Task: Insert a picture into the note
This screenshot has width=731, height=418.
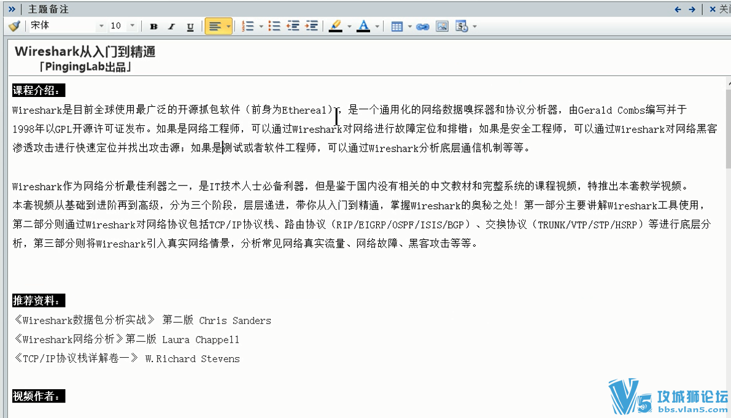Action: click(442, 26)
